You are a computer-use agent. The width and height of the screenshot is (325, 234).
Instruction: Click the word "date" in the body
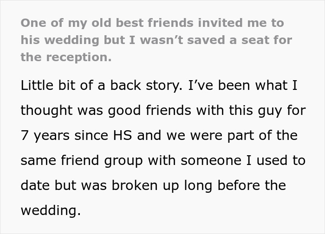[x=35, y=185]
